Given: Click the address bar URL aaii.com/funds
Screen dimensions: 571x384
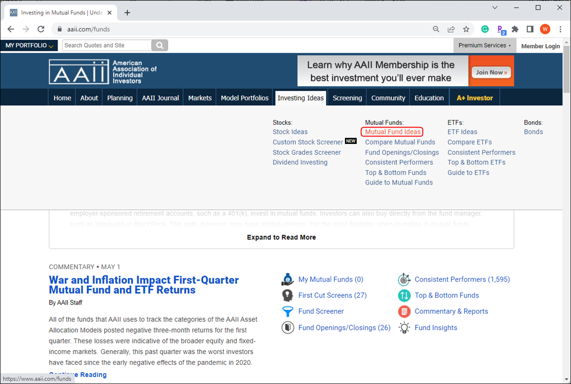Looking at the screenshot, I should (x=88, y=29).
